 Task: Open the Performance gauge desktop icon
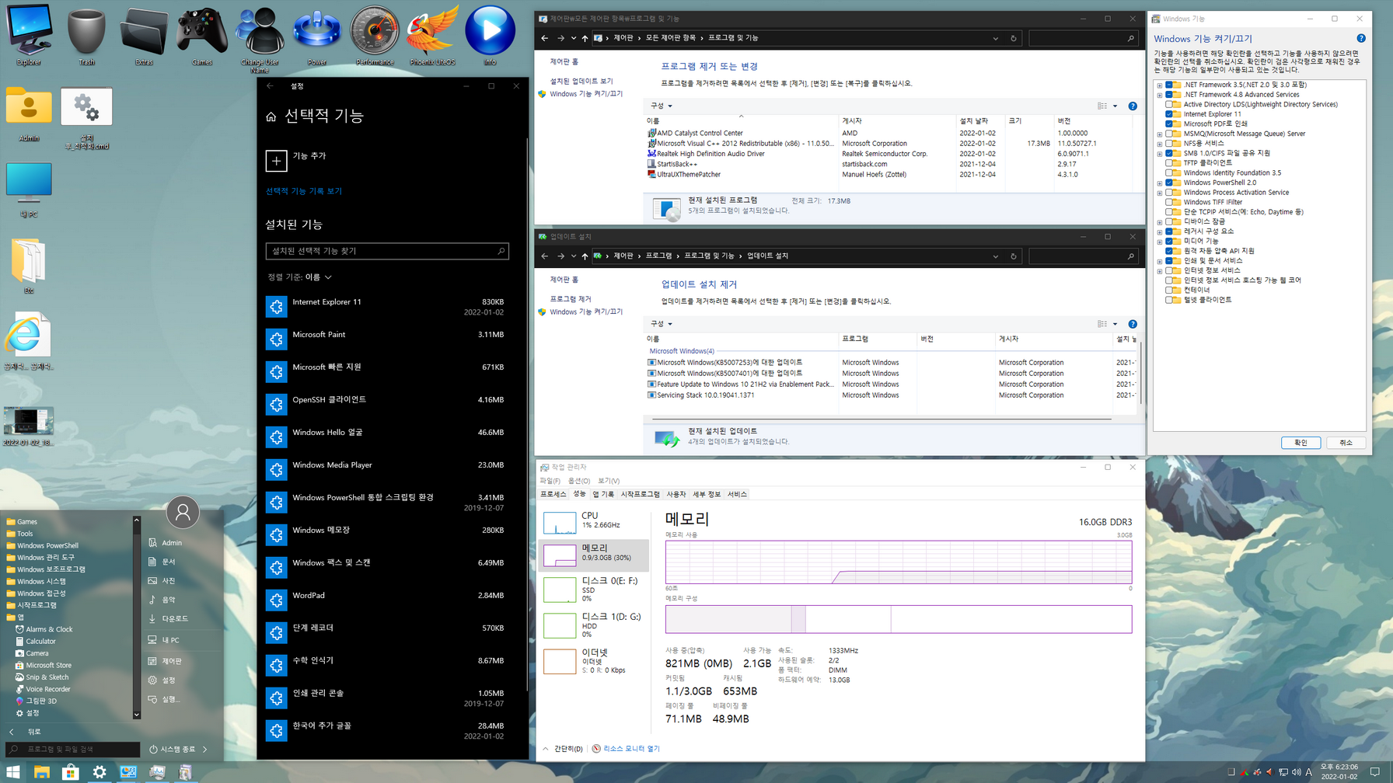click(x=375, y=33)
